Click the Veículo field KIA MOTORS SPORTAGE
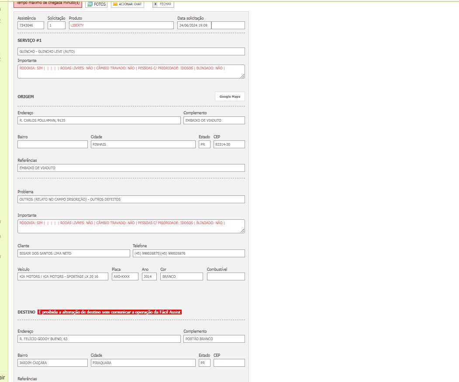The width and height of the screenshot is (459, 382). (62, 276)
